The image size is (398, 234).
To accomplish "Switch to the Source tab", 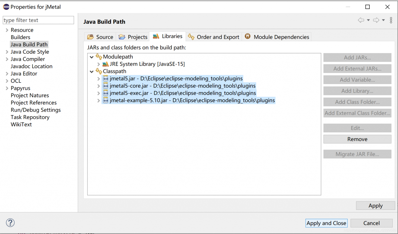I will (100, 37).
